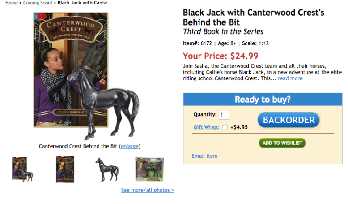Click the large main product image
Viewport: 348px width, 204px height.
coord(85,75)
